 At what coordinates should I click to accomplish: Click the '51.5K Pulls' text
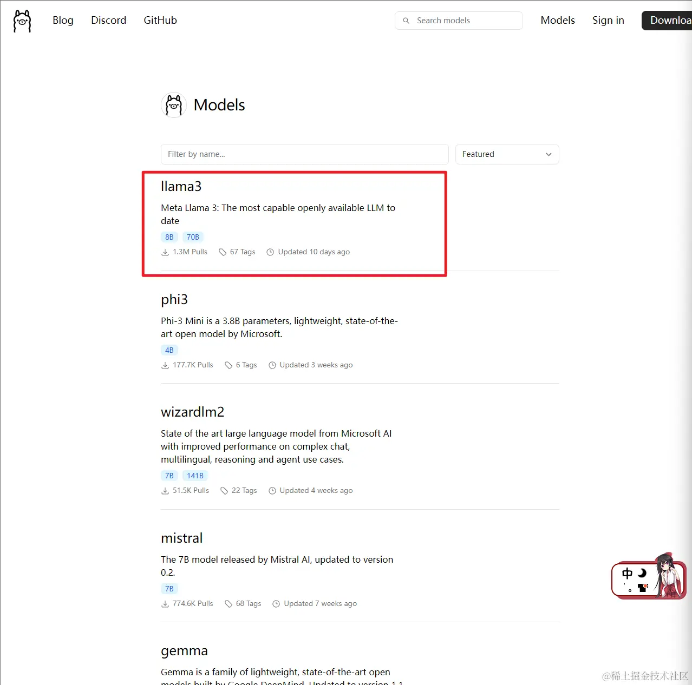click(191, 491)
